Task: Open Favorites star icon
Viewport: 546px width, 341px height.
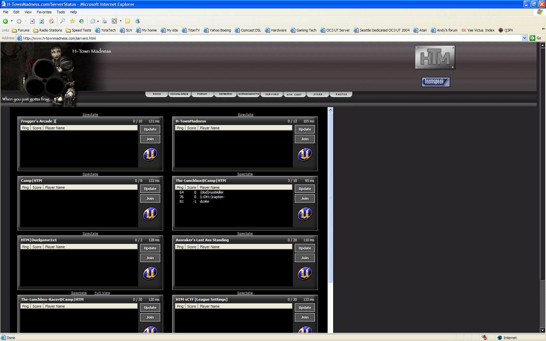Action: click(72, 21)
